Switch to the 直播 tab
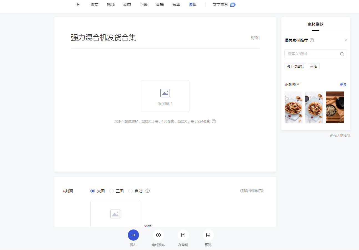The height and width of the screenshot is (250, 359). coord(160,4)
